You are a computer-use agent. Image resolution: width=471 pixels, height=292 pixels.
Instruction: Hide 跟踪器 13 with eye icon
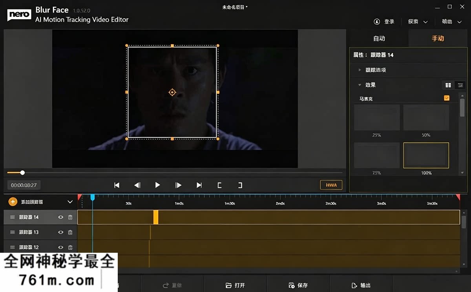coord(60,232)
